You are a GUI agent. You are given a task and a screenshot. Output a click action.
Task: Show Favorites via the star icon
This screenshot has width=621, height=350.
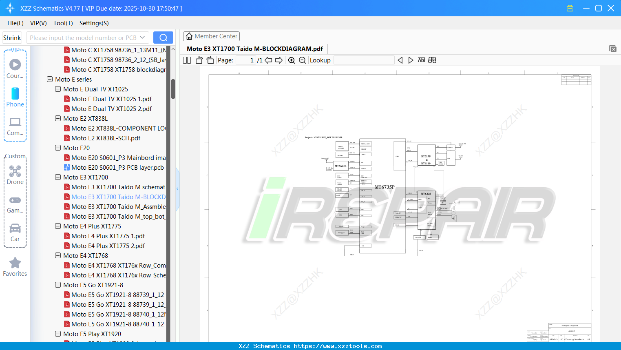[15, 264]
